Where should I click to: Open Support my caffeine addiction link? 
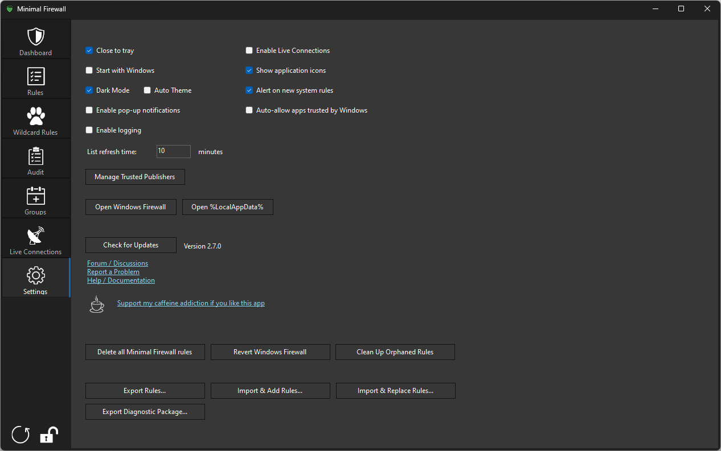(191, 303)
